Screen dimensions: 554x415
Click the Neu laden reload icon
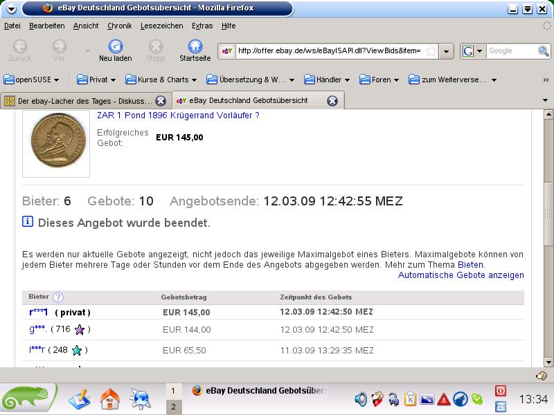[115, 47]
